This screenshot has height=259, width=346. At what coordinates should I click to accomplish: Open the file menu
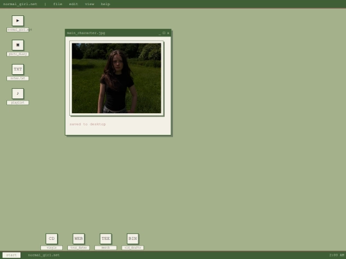58,4
